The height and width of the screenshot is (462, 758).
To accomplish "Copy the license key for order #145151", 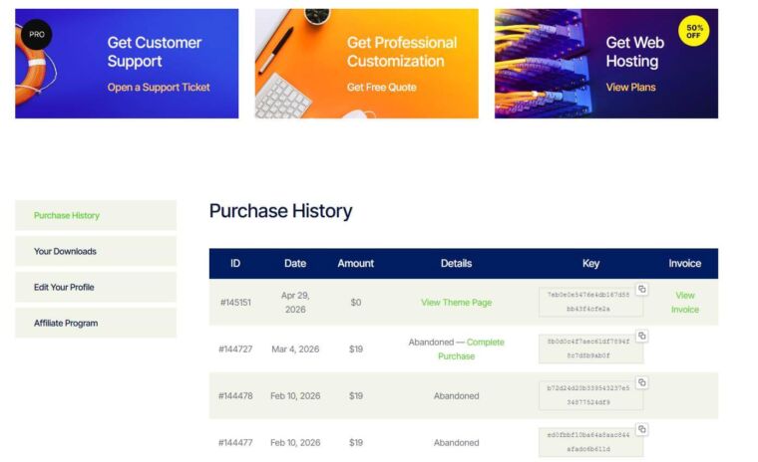I will coord(642,289).
